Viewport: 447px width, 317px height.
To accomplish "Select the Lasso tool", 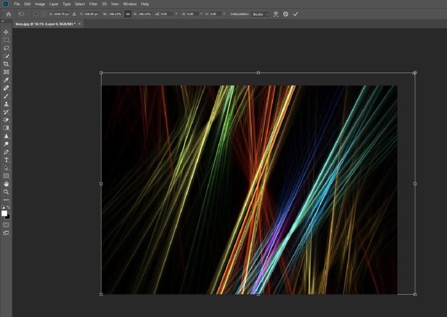I will 6,48.
